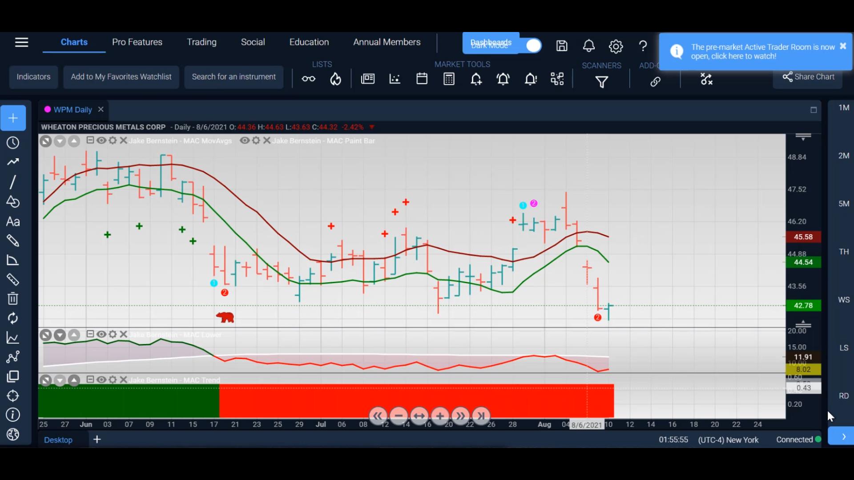Move MAC Trend panel up with up arrow

74,380
